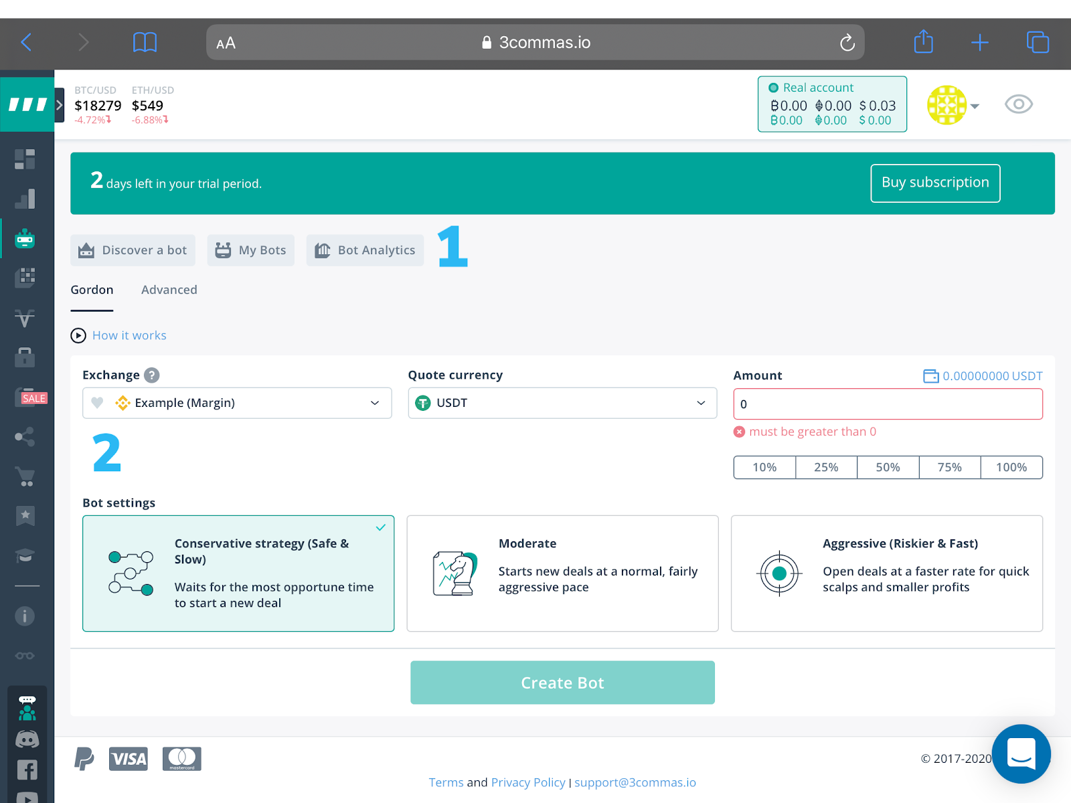Open the shopping cart sidebar icon

pyautogui.click(x=25, y=476)
